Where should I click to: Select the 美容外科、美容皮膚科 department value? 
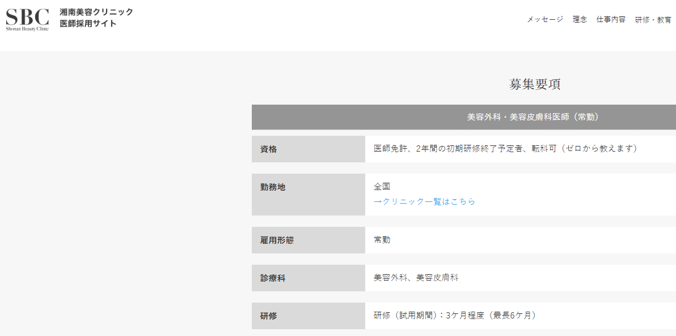[416, 278]
